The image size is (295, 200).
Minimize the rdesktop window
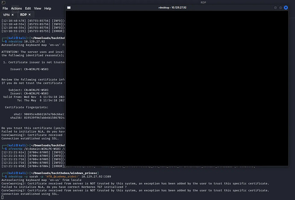coord(275,8)
